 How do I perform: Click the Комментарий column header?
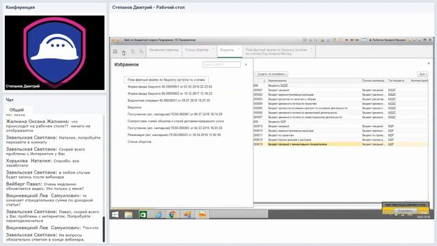[419, 81]
